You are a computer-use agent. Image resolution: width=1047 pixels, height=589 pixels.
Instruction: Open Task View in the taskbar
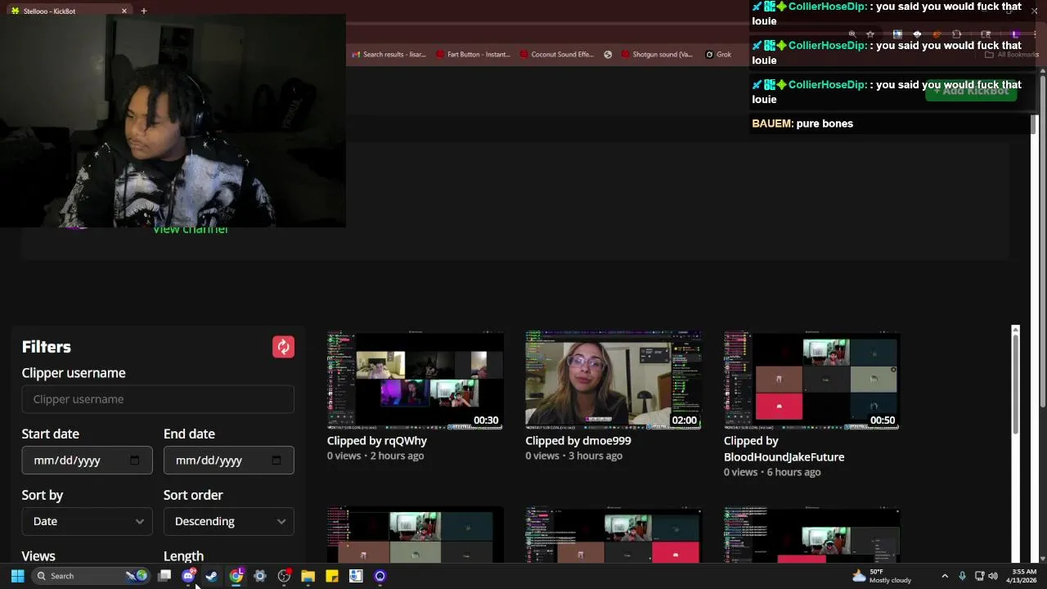coord(164,576)
